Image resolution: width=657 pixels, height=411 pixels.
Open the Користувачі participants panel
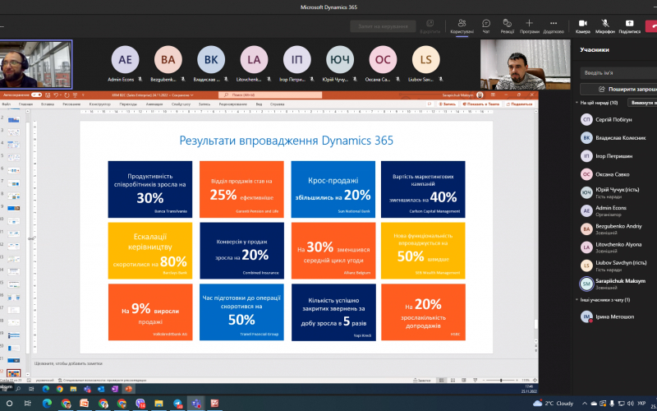(462, 26)
